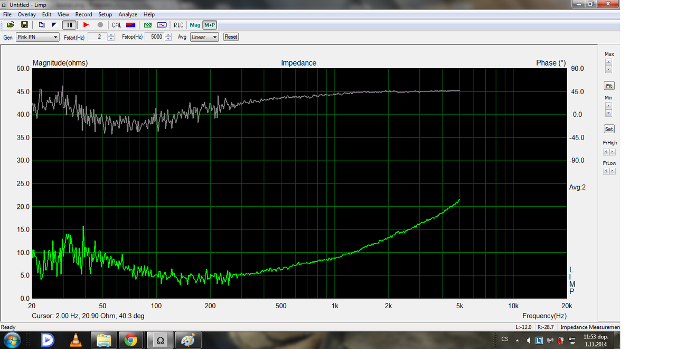Click the Fit button on the right panel

pos(609,86)
